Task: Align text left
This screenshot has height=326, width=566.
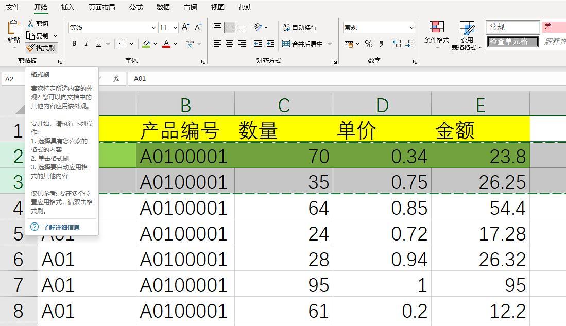Action: [x=217, y=44]
